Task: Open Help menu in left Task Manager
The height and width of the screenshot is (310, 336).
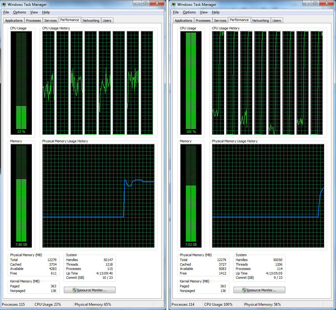Action: (x=46, y=12)
